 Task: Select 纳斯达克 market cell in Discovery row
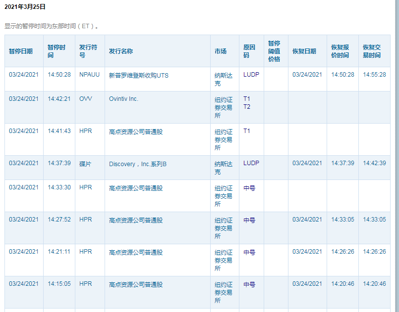tap(224, 168)
